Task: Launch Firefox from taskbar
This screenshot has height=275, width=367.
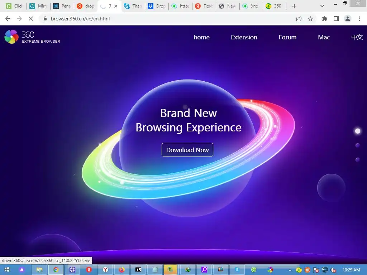Action: pyautogui.click(x=122, y=270)
